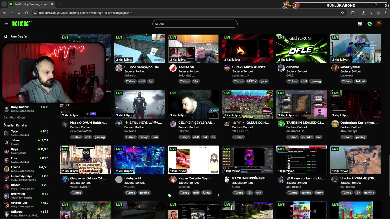Image resolution: width=390 pixels, height=219 pixels.
Task: Open STILL HERE stream thumbnail
Action: click(x=140, y=104)
